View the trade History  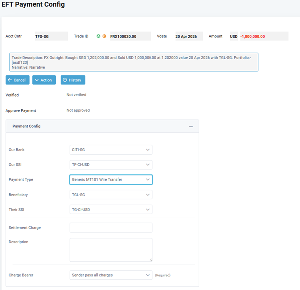[73, 80]
